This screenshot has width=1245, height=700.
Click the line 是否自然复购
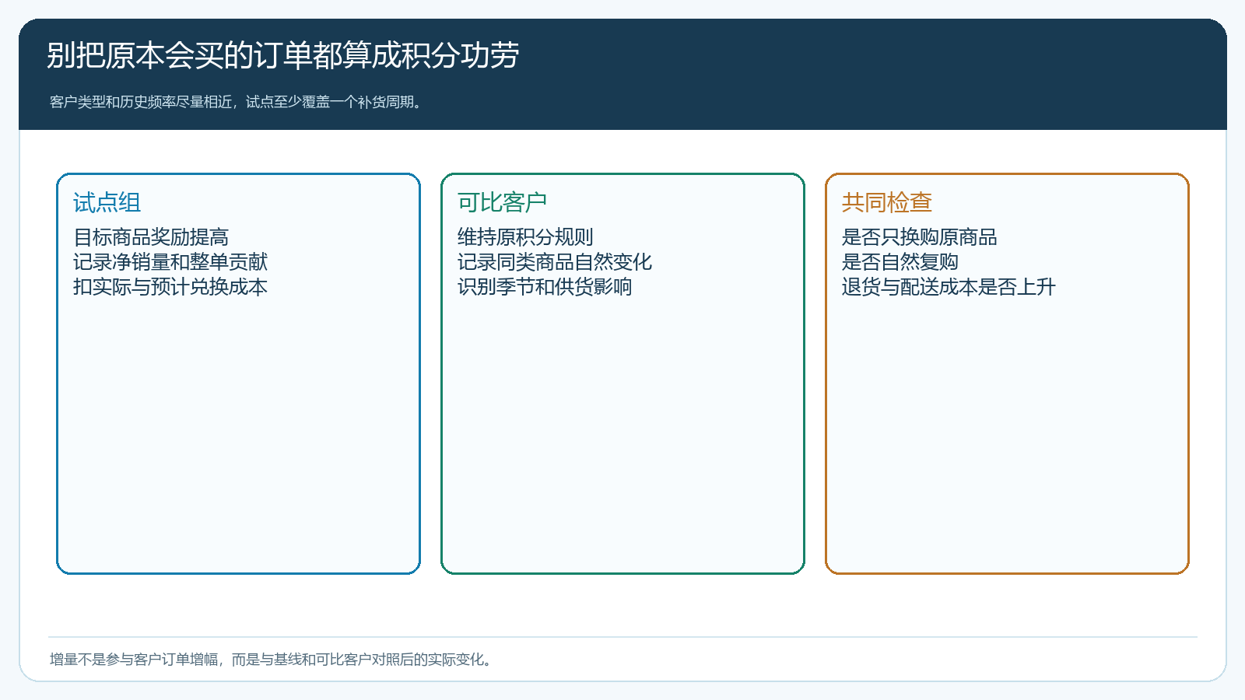pos(900,262)
